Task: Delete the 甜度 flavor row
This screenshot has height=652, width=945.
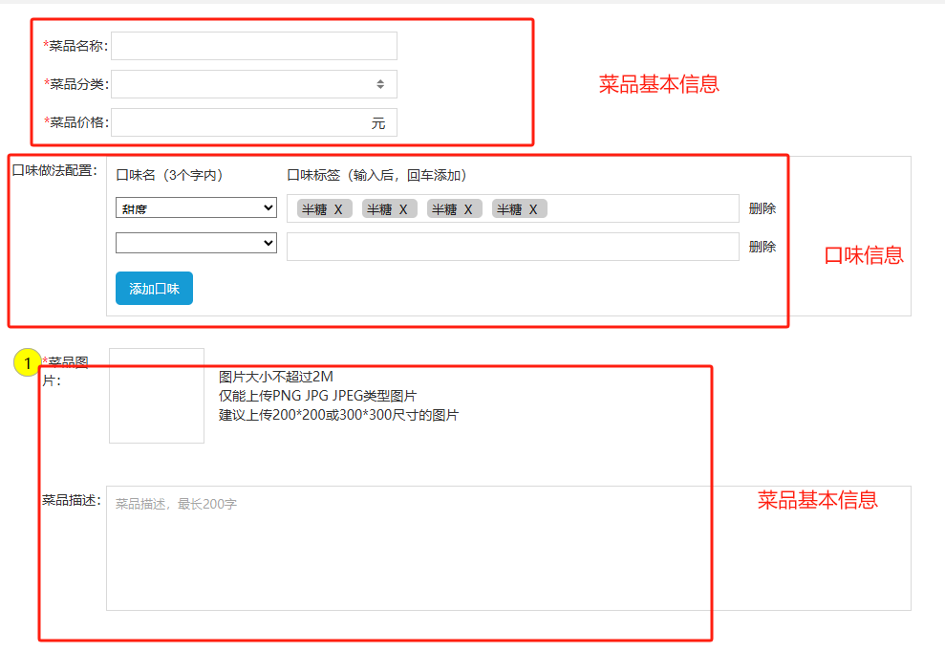Action: point(762,208)
